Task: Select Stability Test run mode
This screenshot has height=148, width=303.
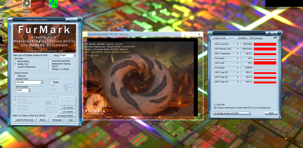Action: click(x=16, y=64)
